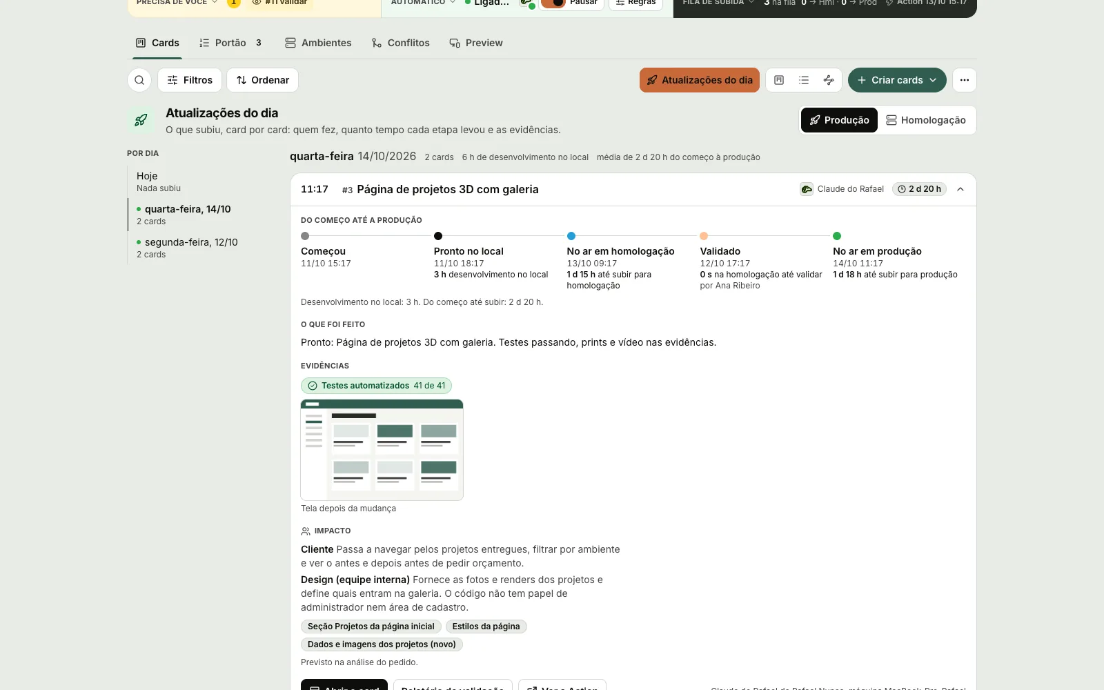
Task: Select Hoje in the day list
Action: point(200,181)
